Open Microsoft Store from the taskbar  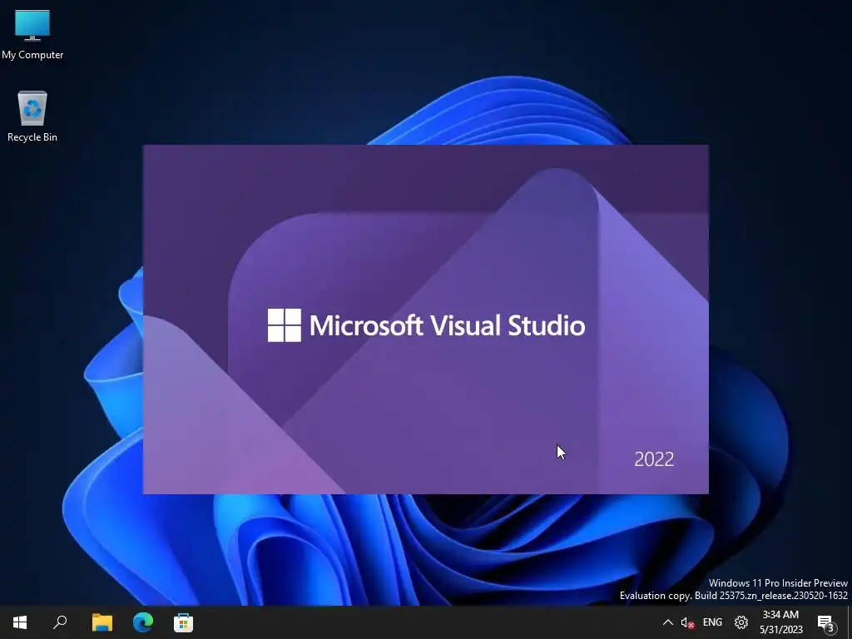[x=183, y=622]
